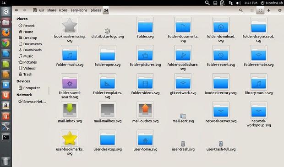The width and height of the screenshot is (284, 167).
Task: Navigate to 'usr' in the path bar
Action: click(x=42, y=10)
